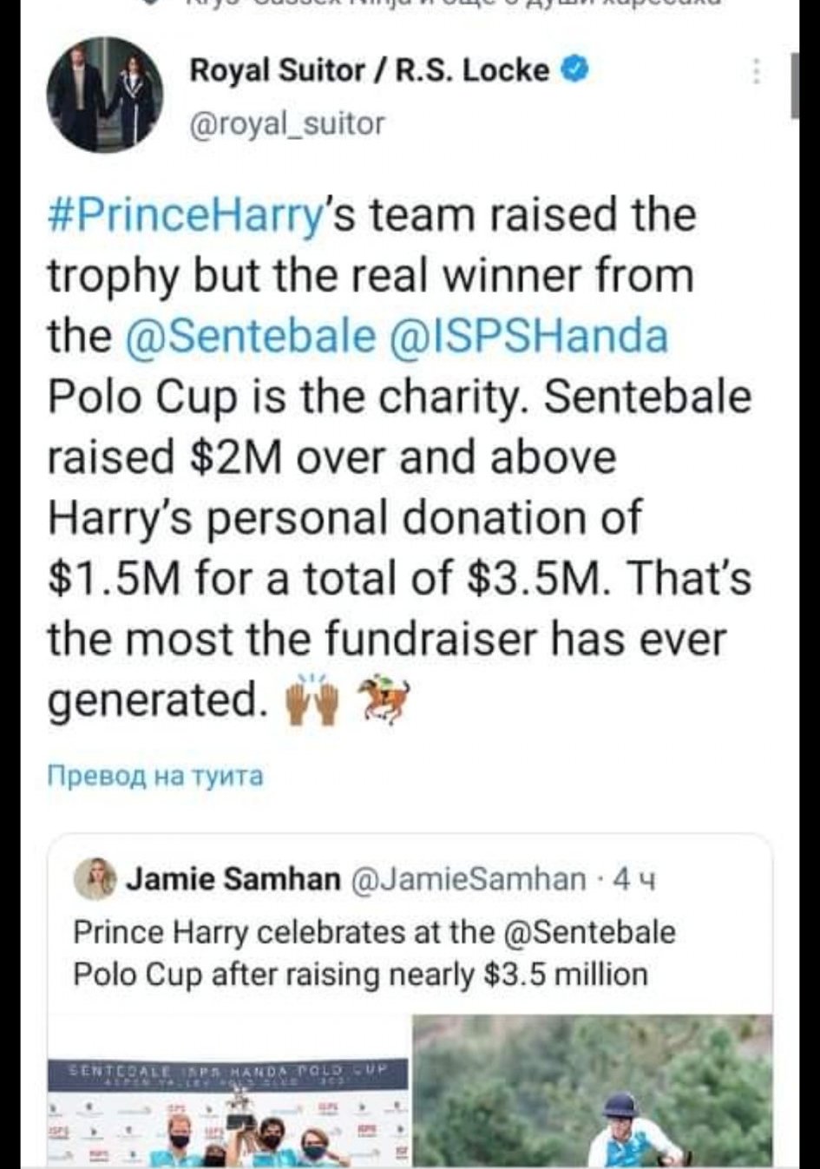Click the blue verified badge
820x1169 pixels.
pyautogui.click(x=575, y=69)
